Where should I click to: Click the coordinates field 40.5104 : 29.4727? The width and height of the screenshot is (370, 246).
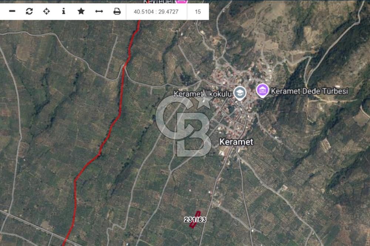click(156, 11)
